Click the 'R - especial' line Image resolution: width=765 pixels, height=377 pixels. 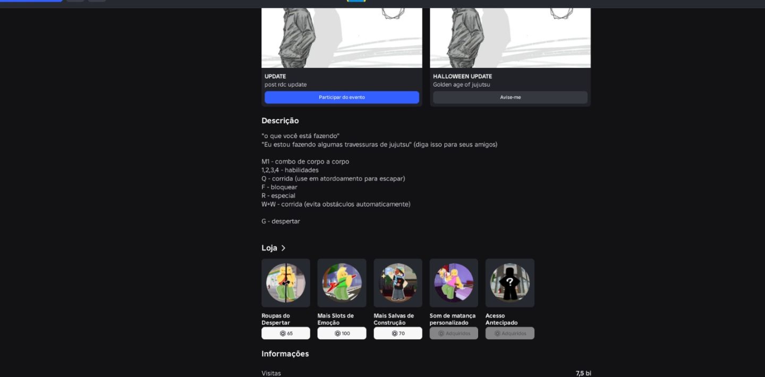point(278,195)
